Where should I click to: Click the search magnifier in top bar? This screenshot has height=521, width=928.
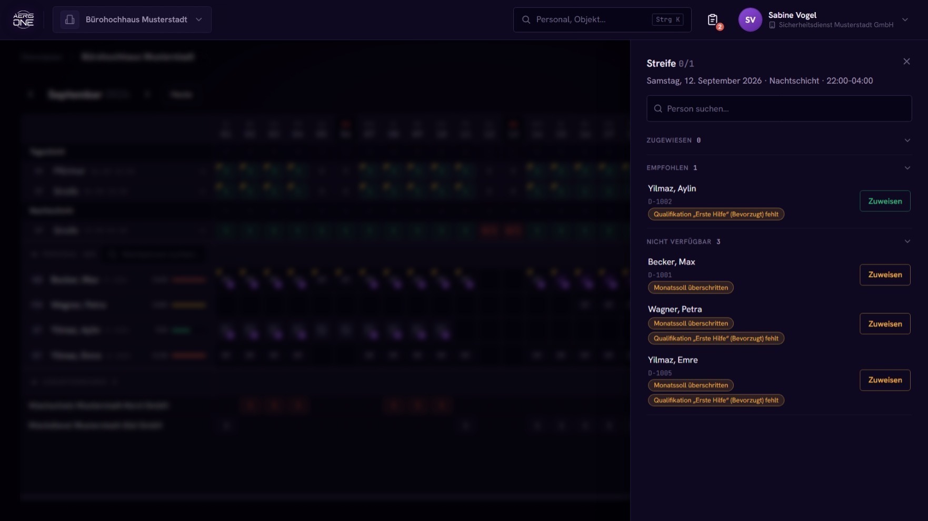tap(526, 19)
